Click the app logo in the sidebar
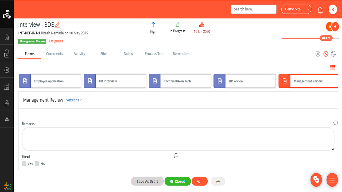Viewport: 342px width, 192px height. click(x=7, y=14)
